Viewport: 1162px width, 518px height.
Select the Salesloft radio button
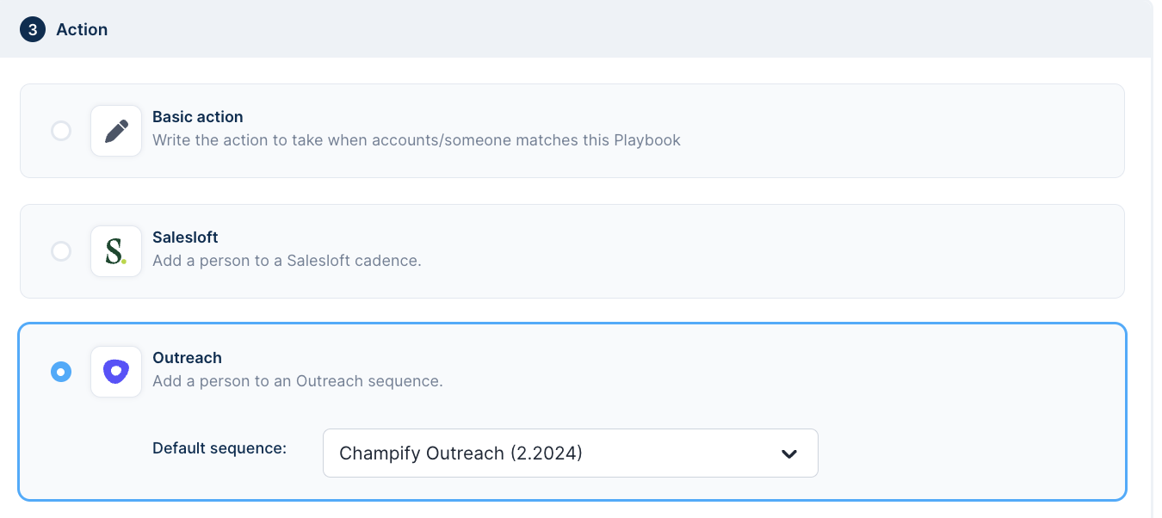[61, 251]
